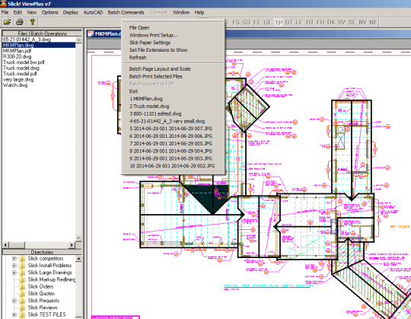Select the LF view toolbar button
Viewport: 411px width, 319px height.
point(299,23)
